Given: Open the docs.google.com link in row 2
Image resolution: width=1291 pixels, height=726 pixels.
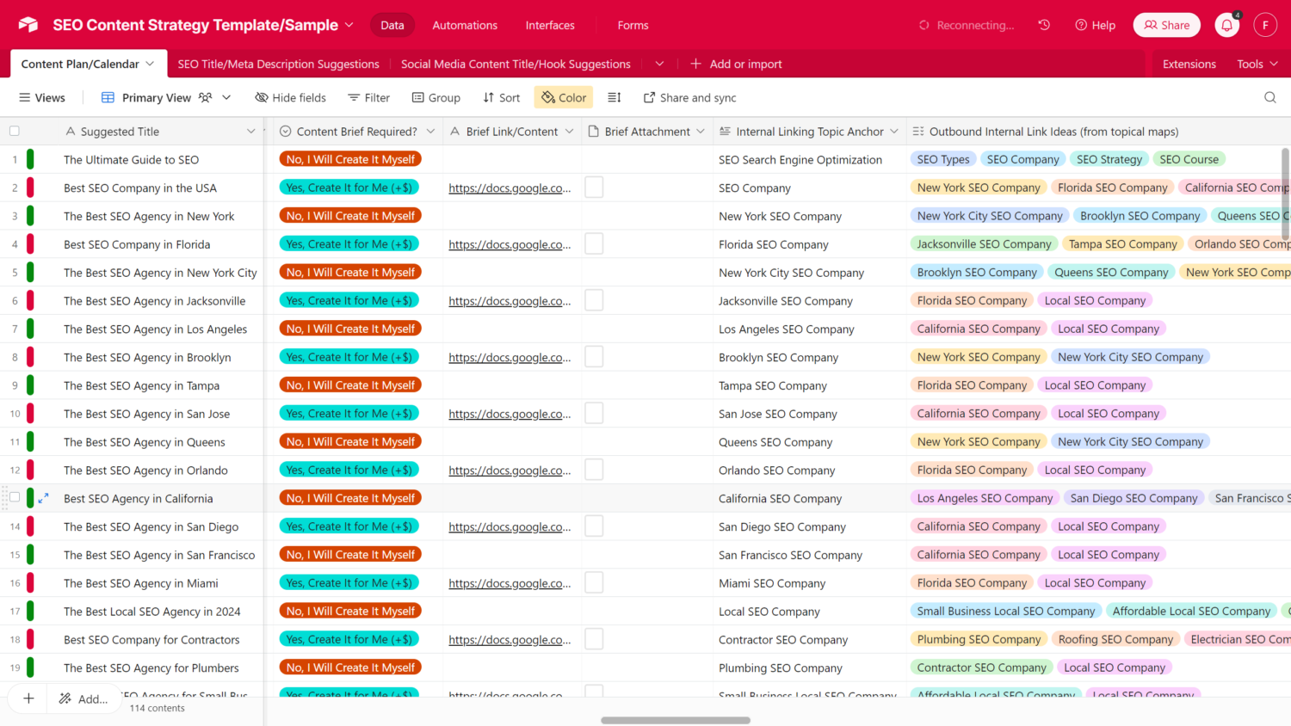Looking at the screenshot, I should click(510, 188).
